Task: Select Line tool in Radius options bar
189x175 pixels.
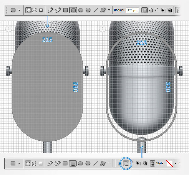Action: pyautogui.click(x=96, y=10)
